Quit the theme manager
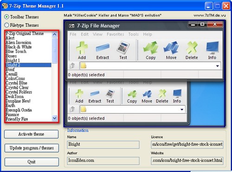Screen dimensions: 232x172 32,162
